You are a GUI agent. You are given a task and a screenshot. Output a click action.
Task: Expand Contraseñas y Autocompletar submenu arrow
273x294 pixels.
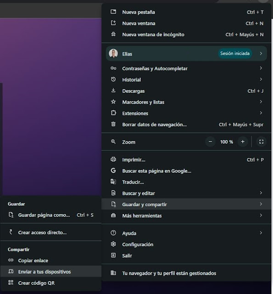tap(261, 68)
